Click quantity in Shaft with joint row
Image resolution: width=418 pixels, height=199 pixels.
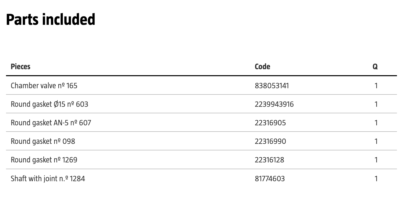pos(376,179)
